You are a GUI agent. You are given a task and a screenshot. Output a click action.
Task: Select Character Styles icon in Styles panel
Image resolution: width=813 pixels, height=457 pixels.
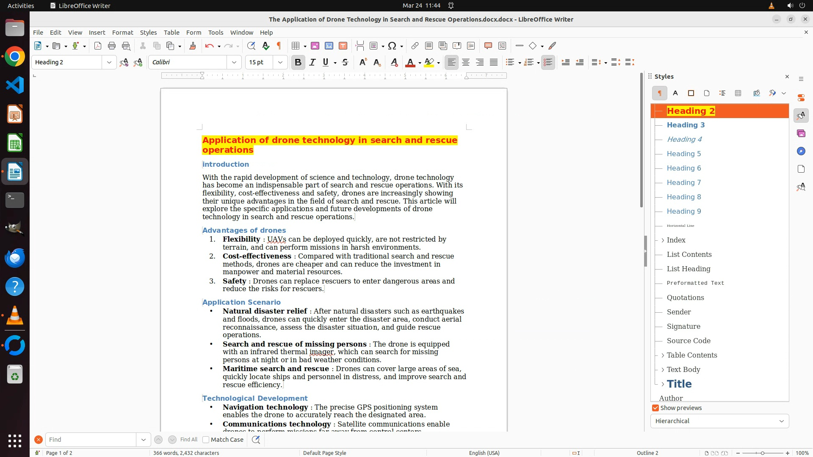point(675,93)
